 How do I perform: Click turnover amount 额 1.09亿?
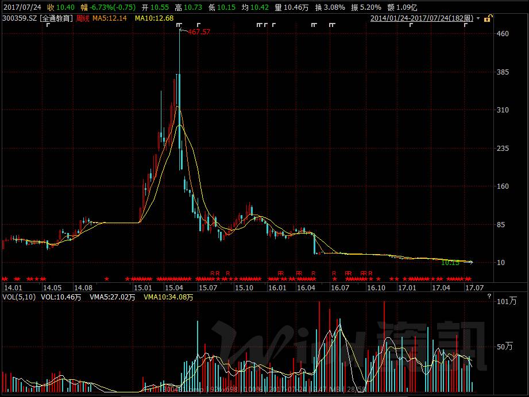click(x=402, y=7)
